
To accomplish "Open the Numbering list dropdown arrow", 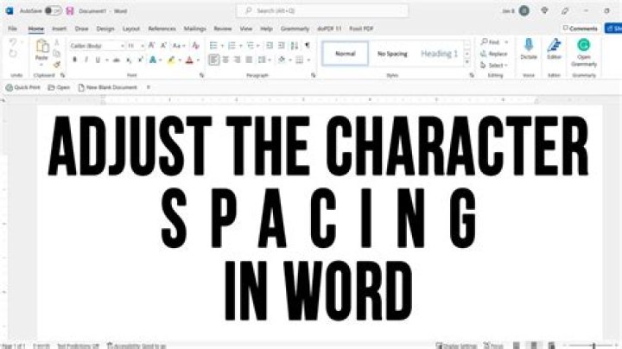I will (x=240, y=46).
